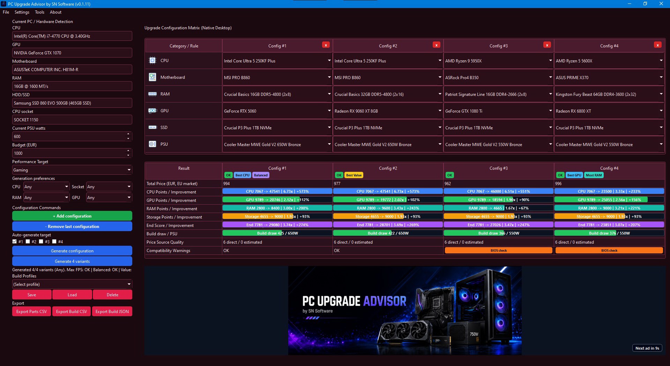
Task: Open the Build Profiles select dropdown
Action: [x=72, y=284]
